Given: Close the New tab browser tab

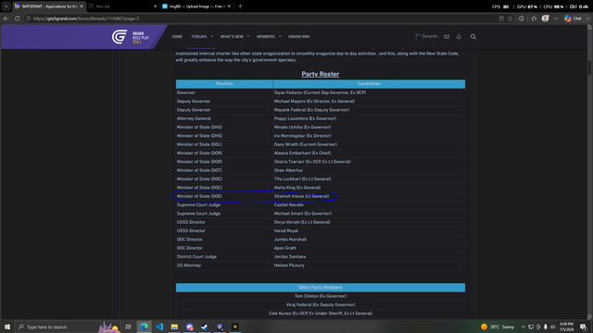Looking at the screenshot, I should pyautogui.click(x=155, y=6).
